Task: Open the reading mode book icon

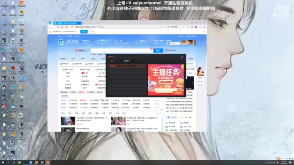Action: click(67, 27)
